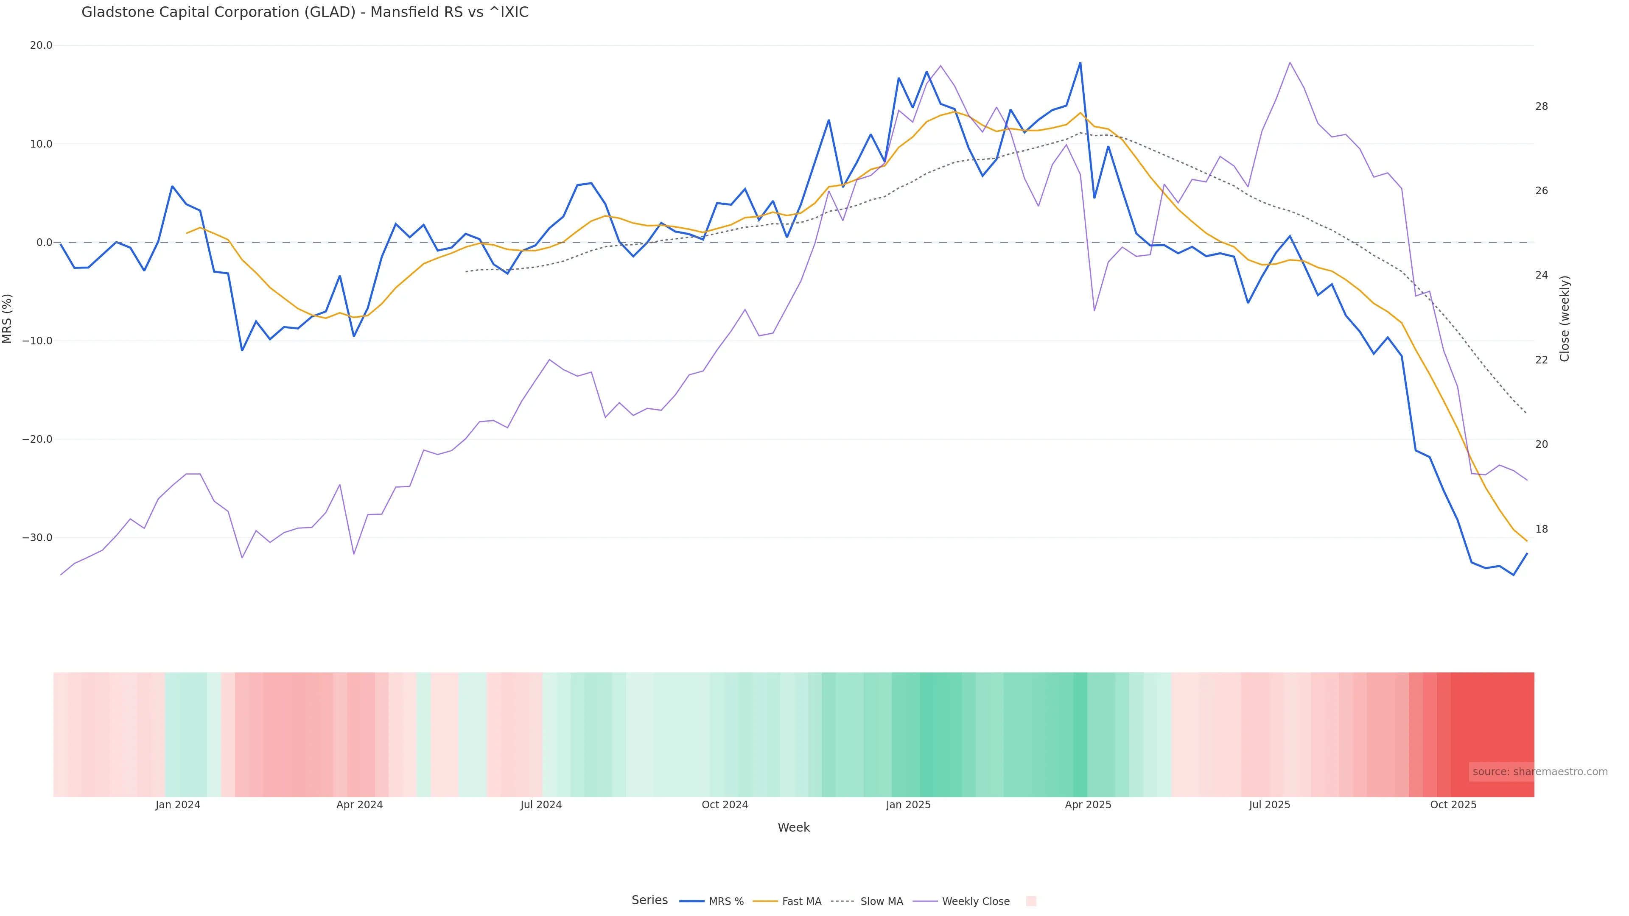Click the 28 tick on the Close axis

[1542, 106]
